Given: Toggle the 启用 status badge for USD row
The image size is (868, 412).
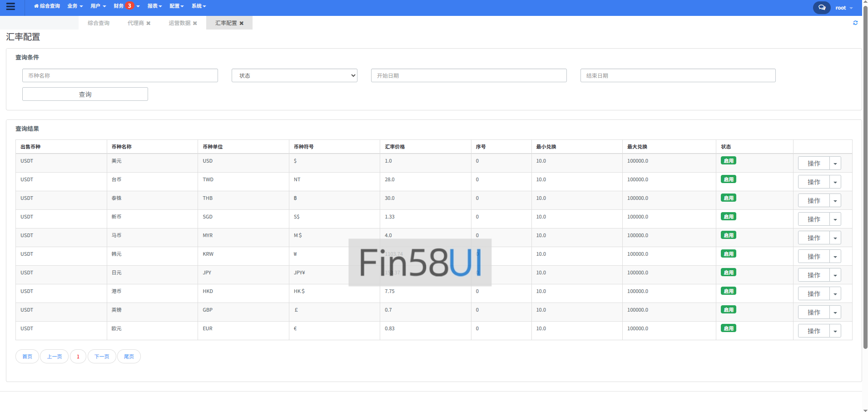Looking at the screenshot, I should click(x=728, y=161).
